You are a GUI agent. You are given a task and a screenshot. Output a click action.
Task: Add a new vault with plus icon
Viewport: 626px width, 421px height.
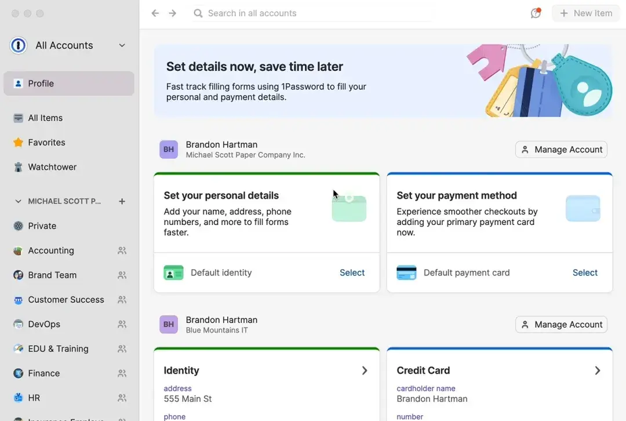122,201
